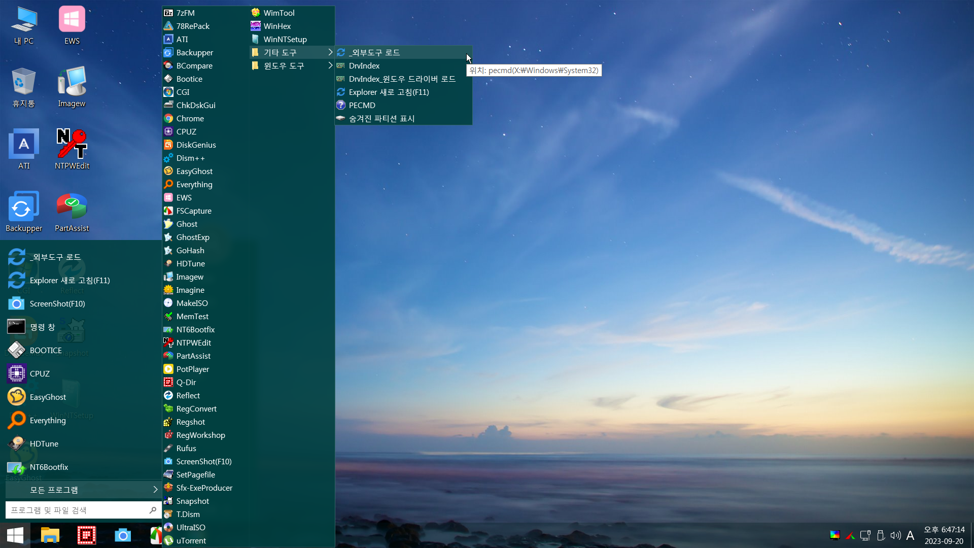
Task: Launch T.Dism from the programs list
Action: 205,514
